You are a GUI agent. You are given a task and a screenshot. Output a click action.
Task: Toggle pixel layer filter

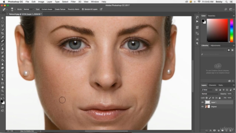click(x=216, y=90)
